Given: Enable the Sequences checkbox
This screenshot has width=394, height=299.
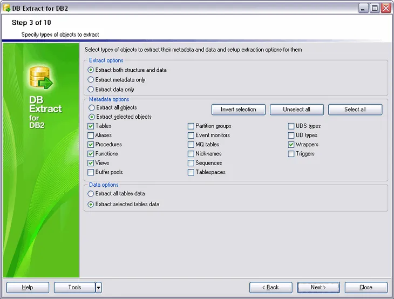Looking at the screenshot, I should [x=191, y=163].
